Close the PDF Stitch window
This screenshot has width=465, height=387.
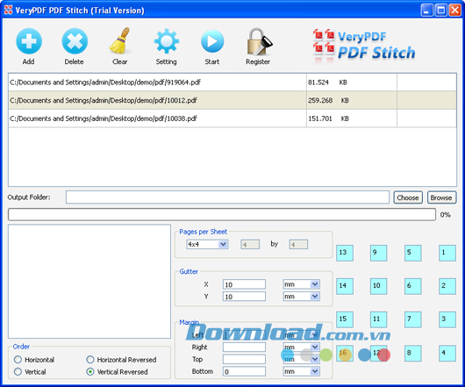[x=454, y=11]
